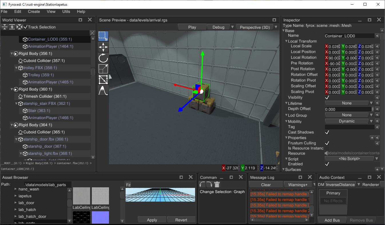Uncheck the Cast Shadows checkbox

click(x=327, y=132)
